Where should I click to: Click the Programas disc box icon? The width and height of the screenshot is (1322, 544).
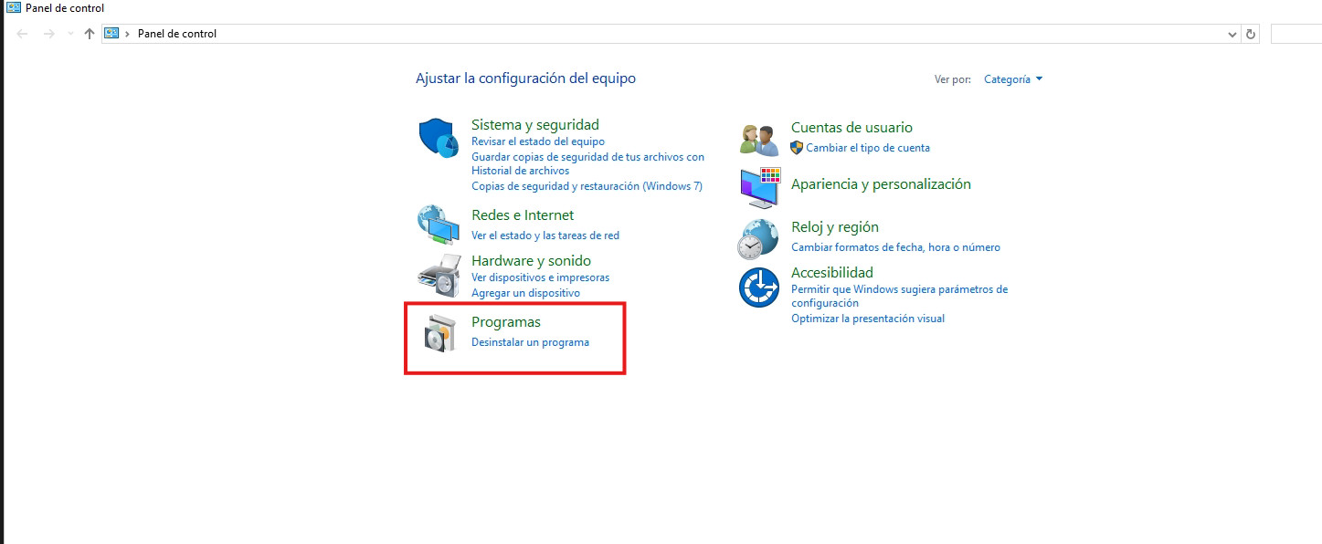[439, 334]
